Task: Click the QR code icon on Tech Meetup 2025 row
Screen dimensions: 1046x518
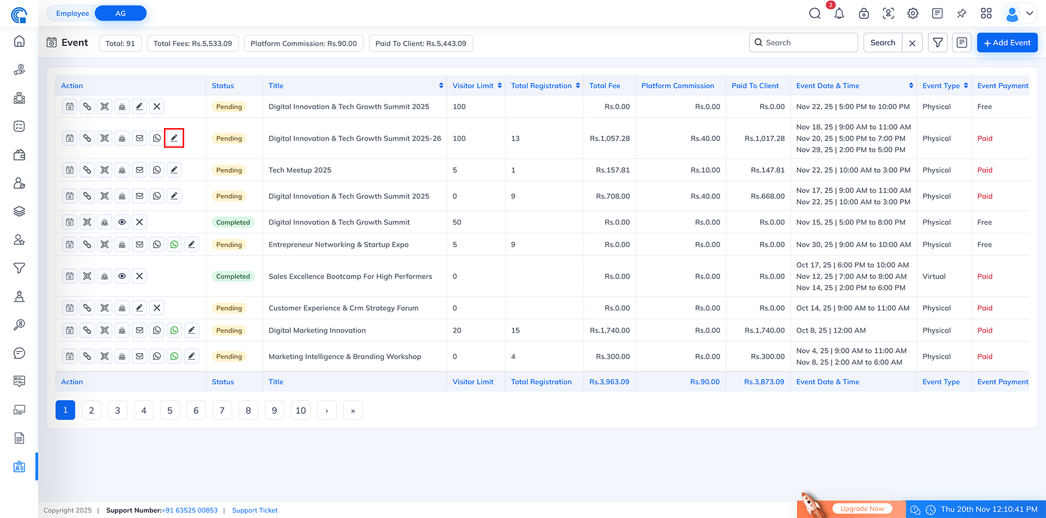Action: point(104,170)
